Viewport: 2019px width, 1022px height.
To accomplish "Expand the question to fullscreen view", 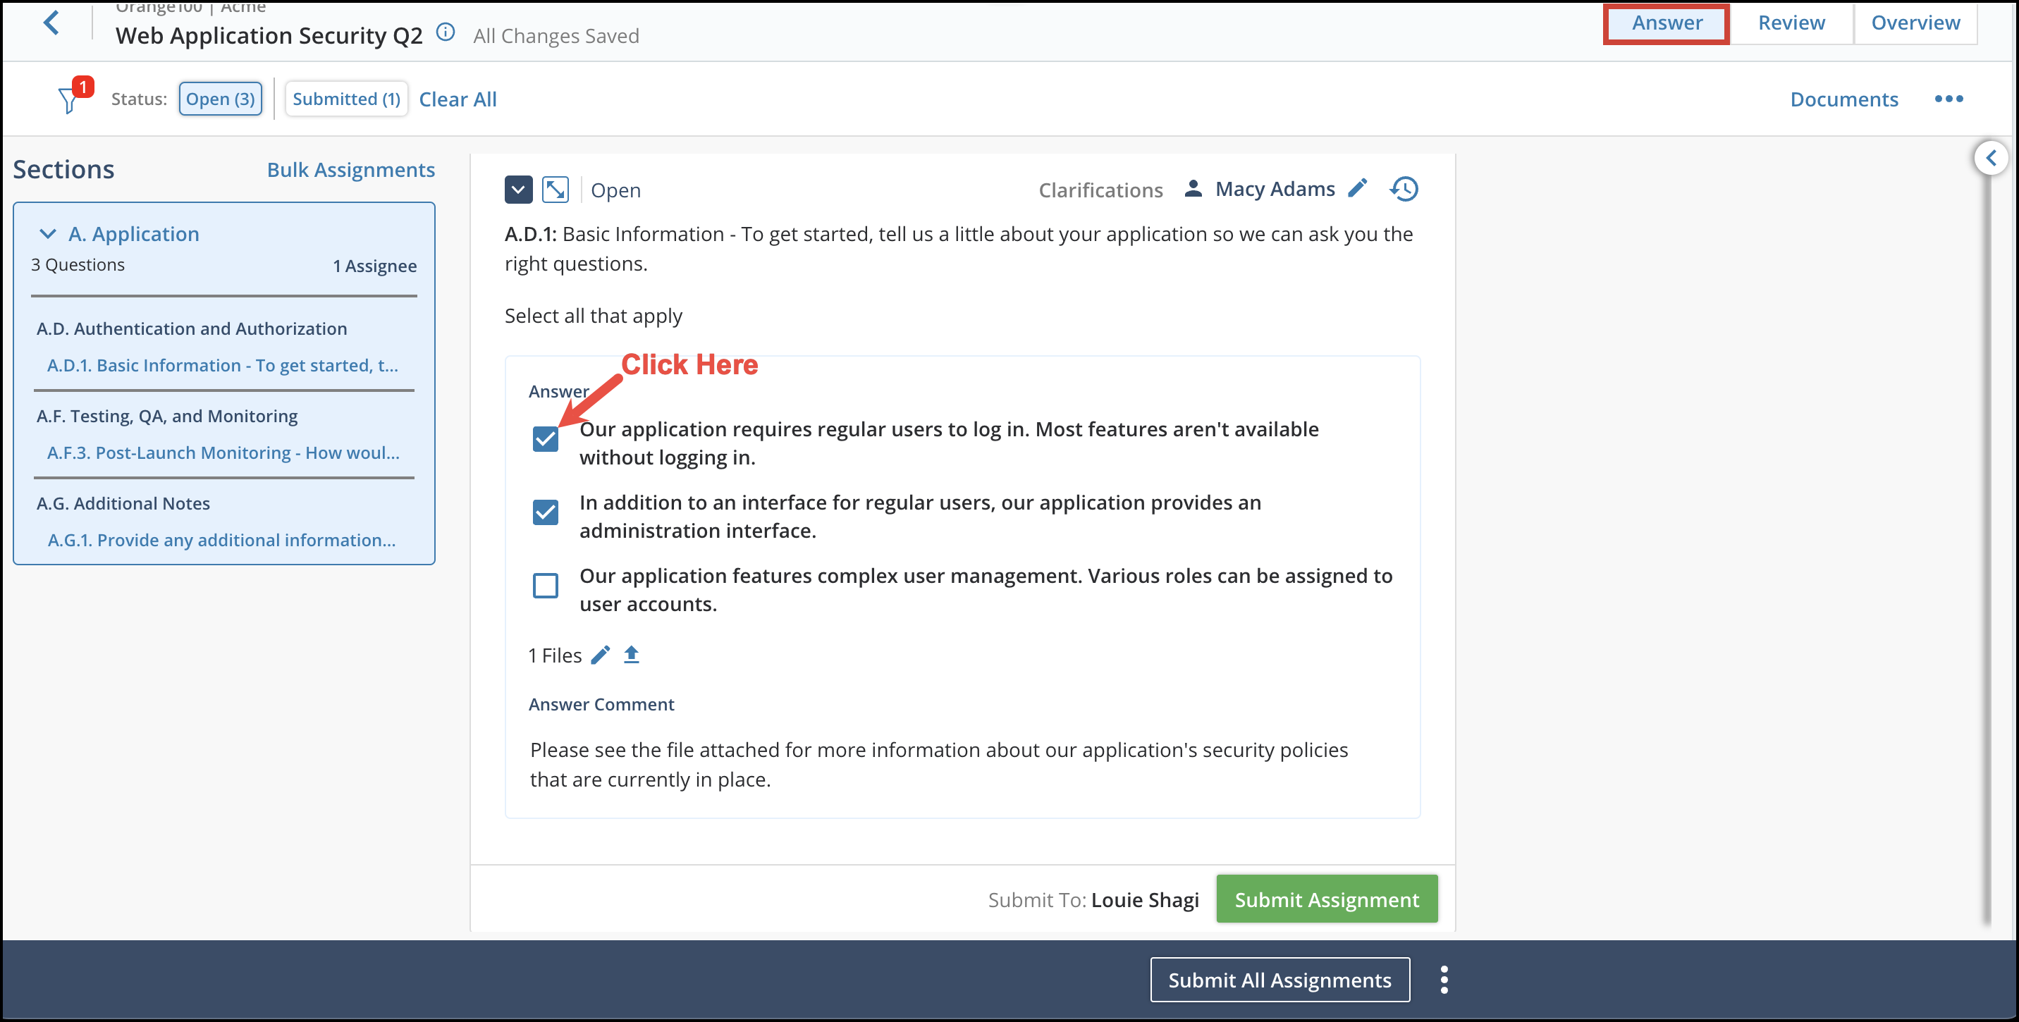I will point(556,189).
